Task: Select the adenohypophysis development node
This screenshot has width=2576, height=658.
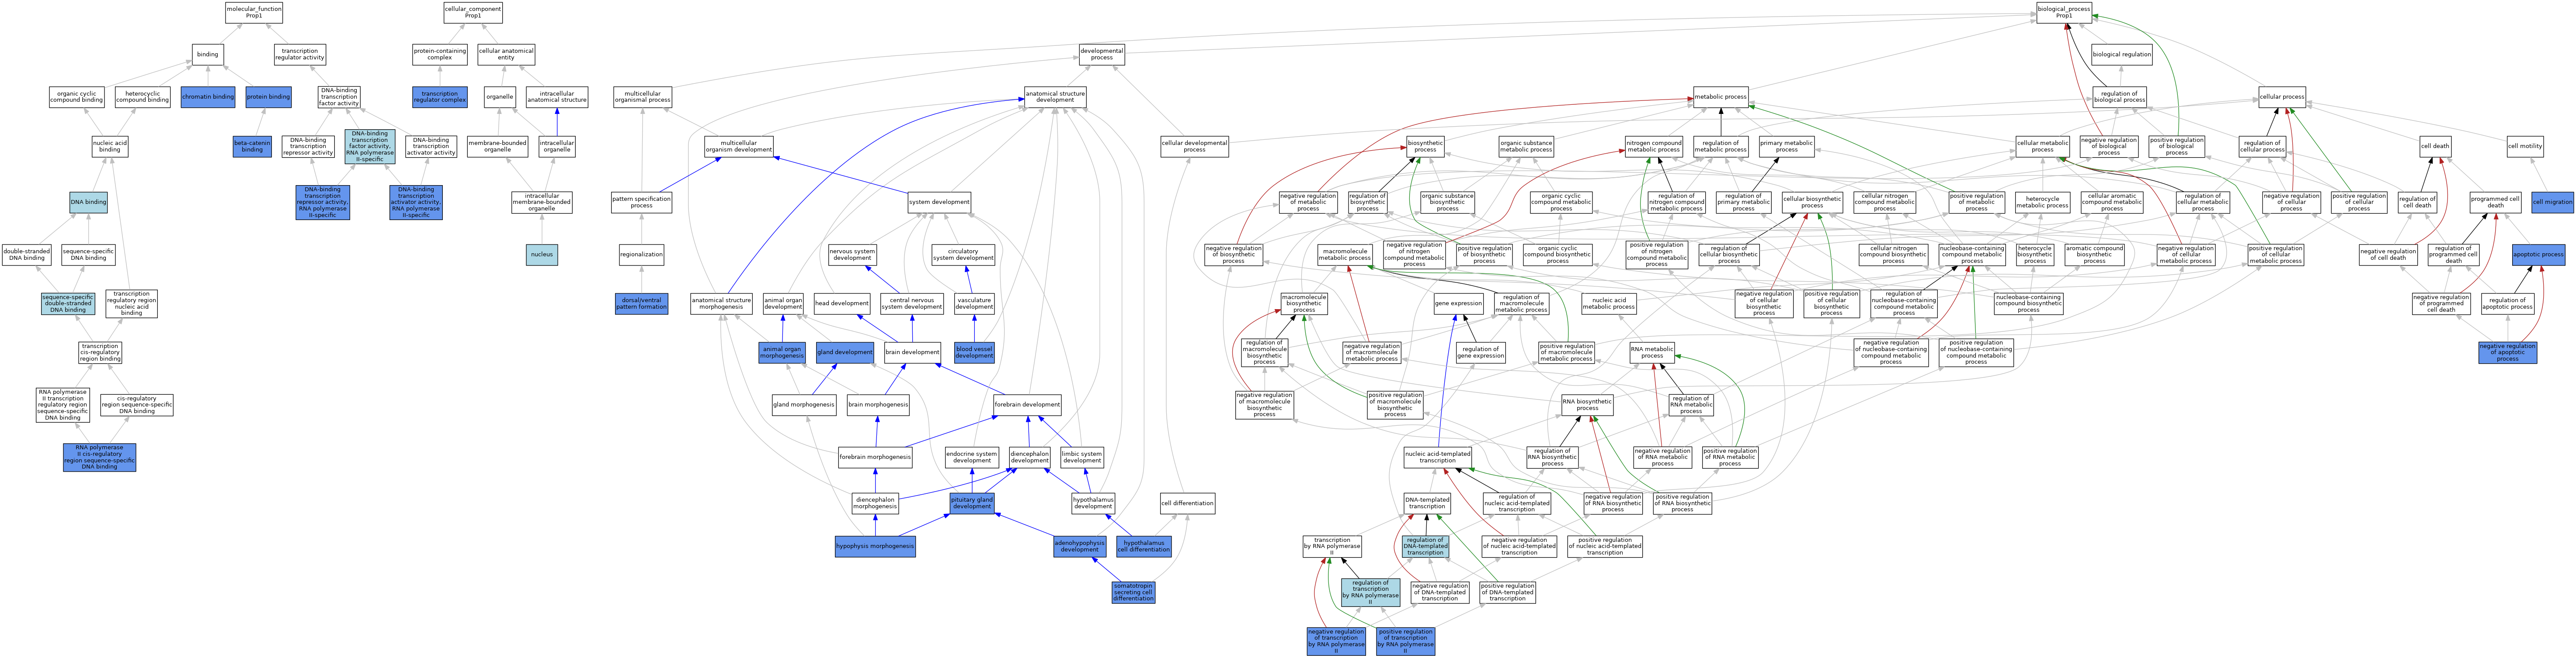Action: [1080, 546]
